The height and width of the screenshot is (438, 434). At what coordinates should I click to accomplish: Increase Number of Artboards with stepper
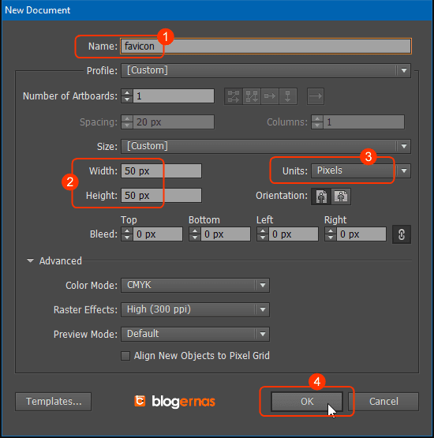(x=127, y=93)
